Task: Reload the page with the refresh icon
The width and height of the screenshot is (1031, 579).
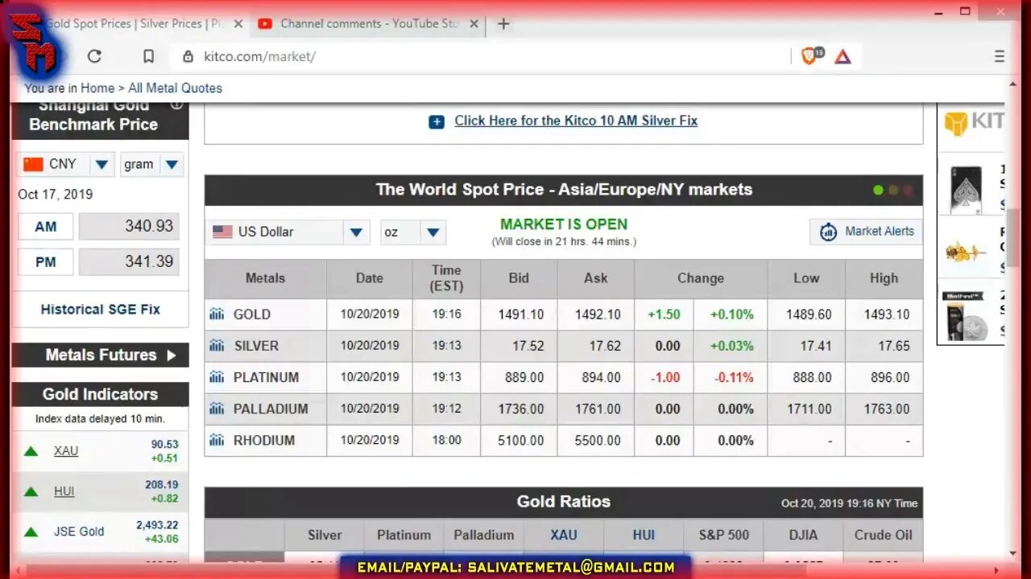Action: tap(94, 56)
